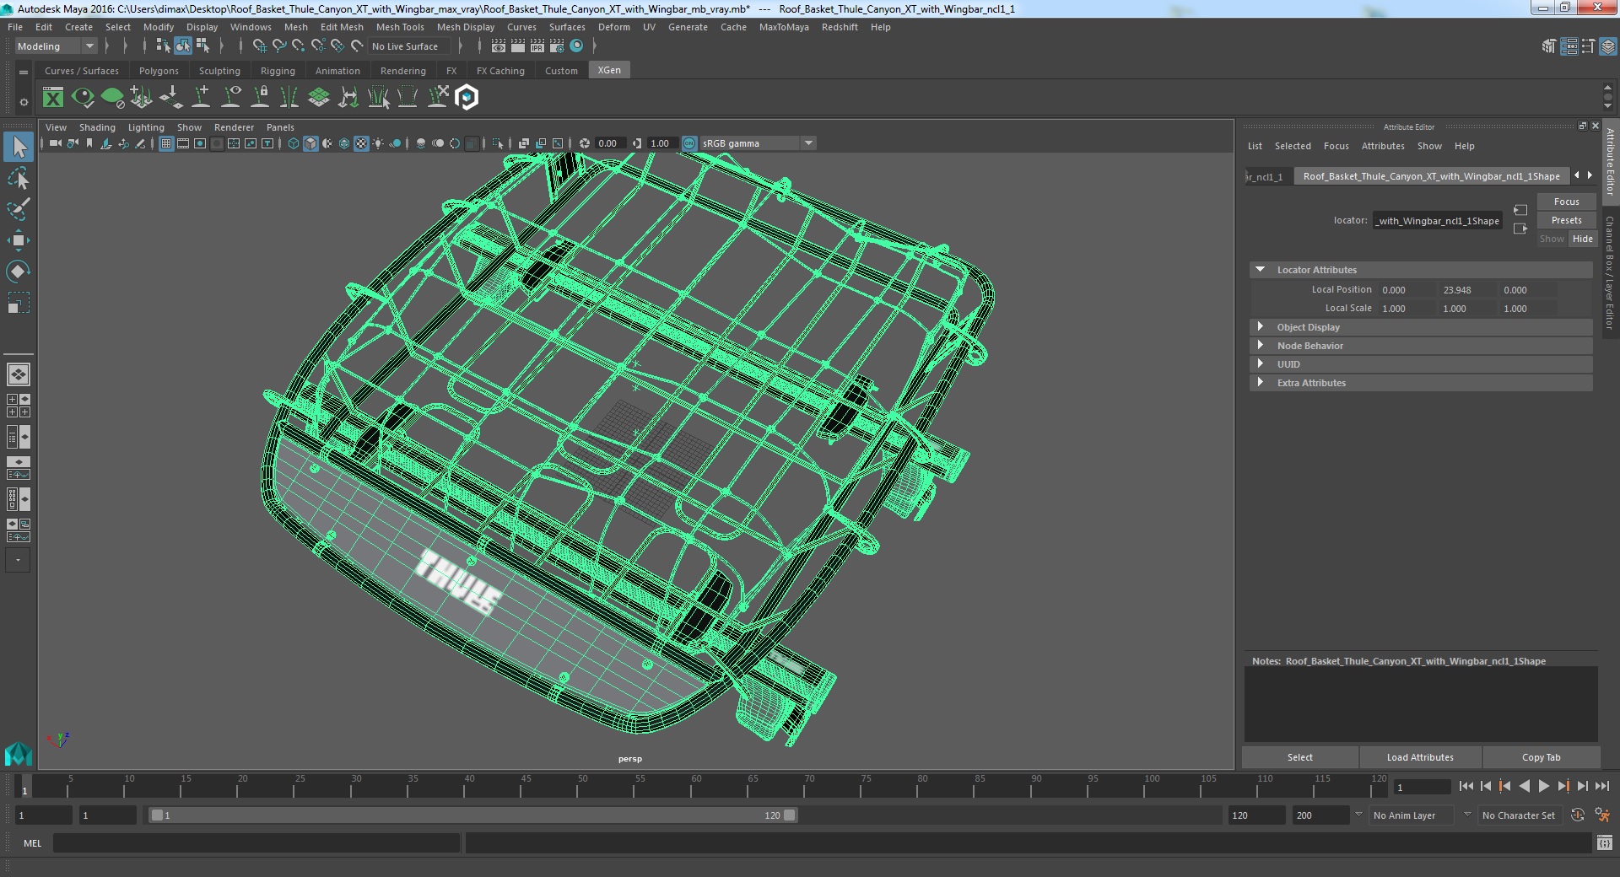Activate the Lasso select tool
The height and width of the screenshot is (877, 1620).
tap(19, 178)
